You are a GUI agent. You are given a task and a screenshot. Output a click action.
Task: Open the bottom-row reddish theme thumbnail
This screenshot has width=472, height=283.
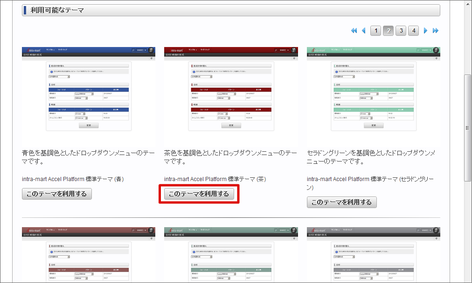tap(89, 255)
